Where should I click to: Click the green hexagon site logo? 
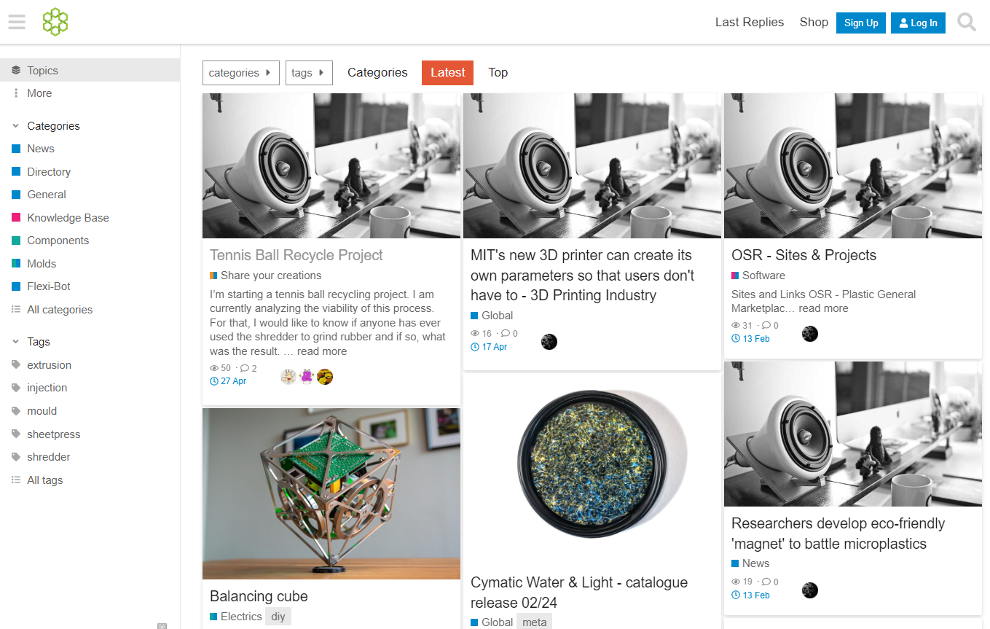coord(55,23)
